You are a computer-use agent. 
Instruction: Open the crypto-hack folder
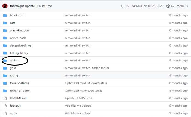click(18, 38)
